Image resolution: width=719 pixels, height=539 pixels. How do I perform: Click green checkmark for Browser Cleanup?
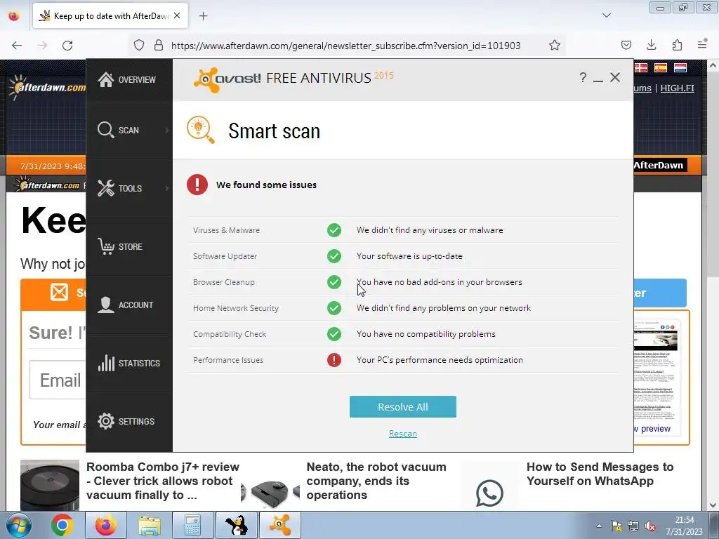334,282
